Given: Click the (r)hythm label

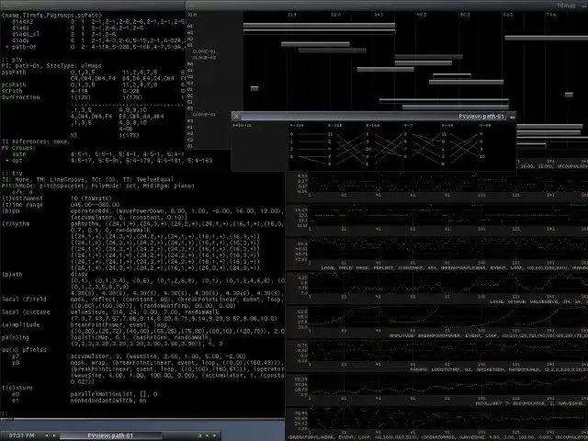Looking at the screenshot, I should [x=16, y=223].
